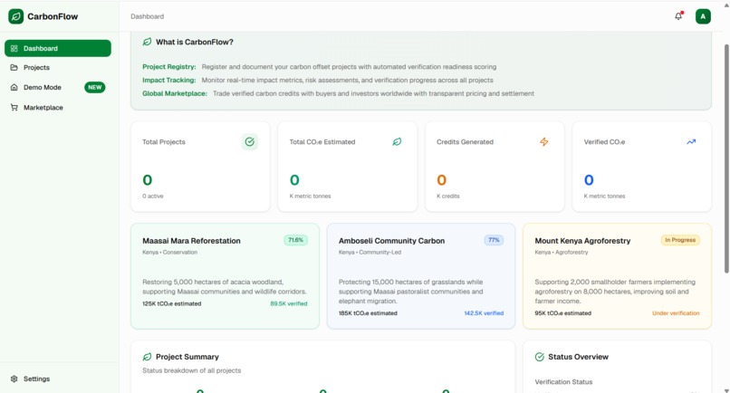
Task: Open Demo Mode from the sidebar
Action: click(x=58, y=87)
